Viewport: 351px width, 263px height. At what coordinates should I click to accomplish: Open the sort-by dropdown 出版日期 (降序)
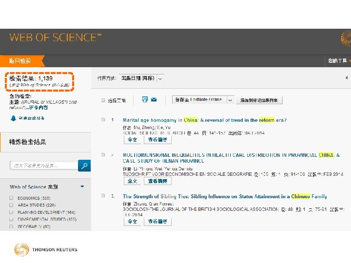(141, 78)
